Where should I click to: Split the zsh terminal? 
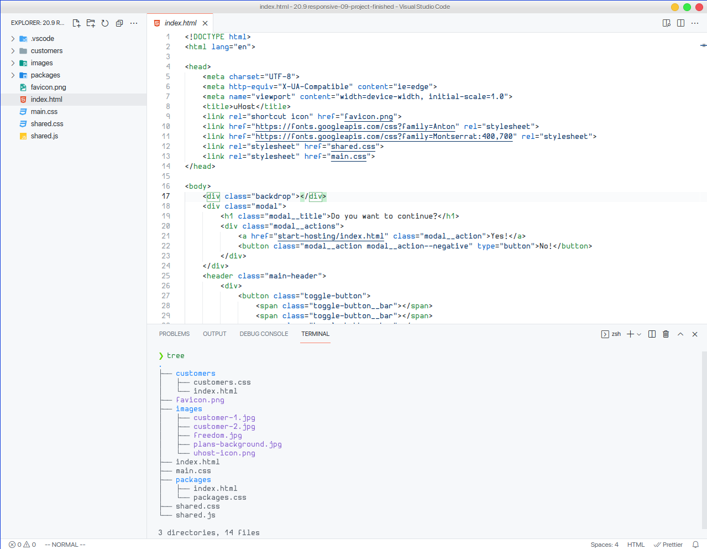tap(651, 334)
